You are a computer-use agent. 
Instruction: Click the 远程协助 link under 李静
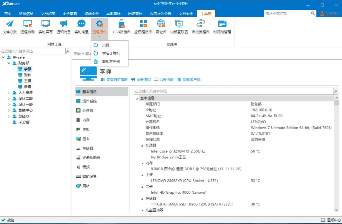point(163,79)
